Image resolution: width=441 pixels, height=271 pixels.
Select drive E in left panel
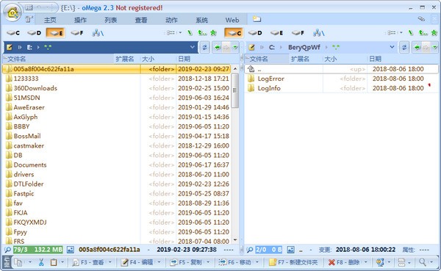pos(56,33)
